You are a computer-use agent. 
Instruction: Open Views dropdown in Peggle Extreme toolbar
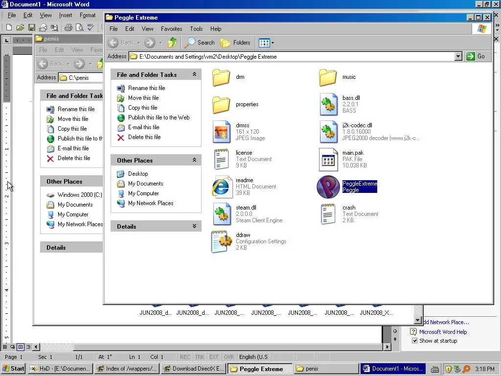(x=273, y=43)
